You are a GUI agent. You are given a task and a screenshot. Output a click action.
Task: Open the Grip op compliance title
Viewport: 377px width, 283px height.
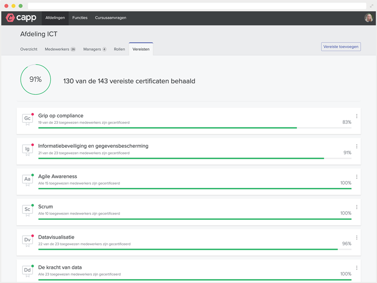coord(61,116)
